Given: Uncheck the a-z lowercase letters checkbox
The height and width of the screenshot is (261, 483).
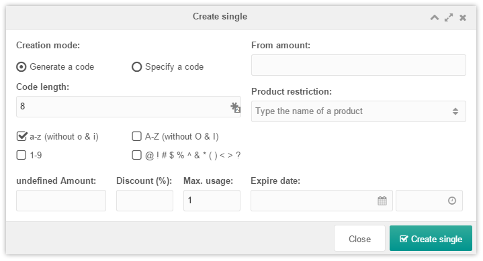Looking at the screenshot, I should point(21,136).
